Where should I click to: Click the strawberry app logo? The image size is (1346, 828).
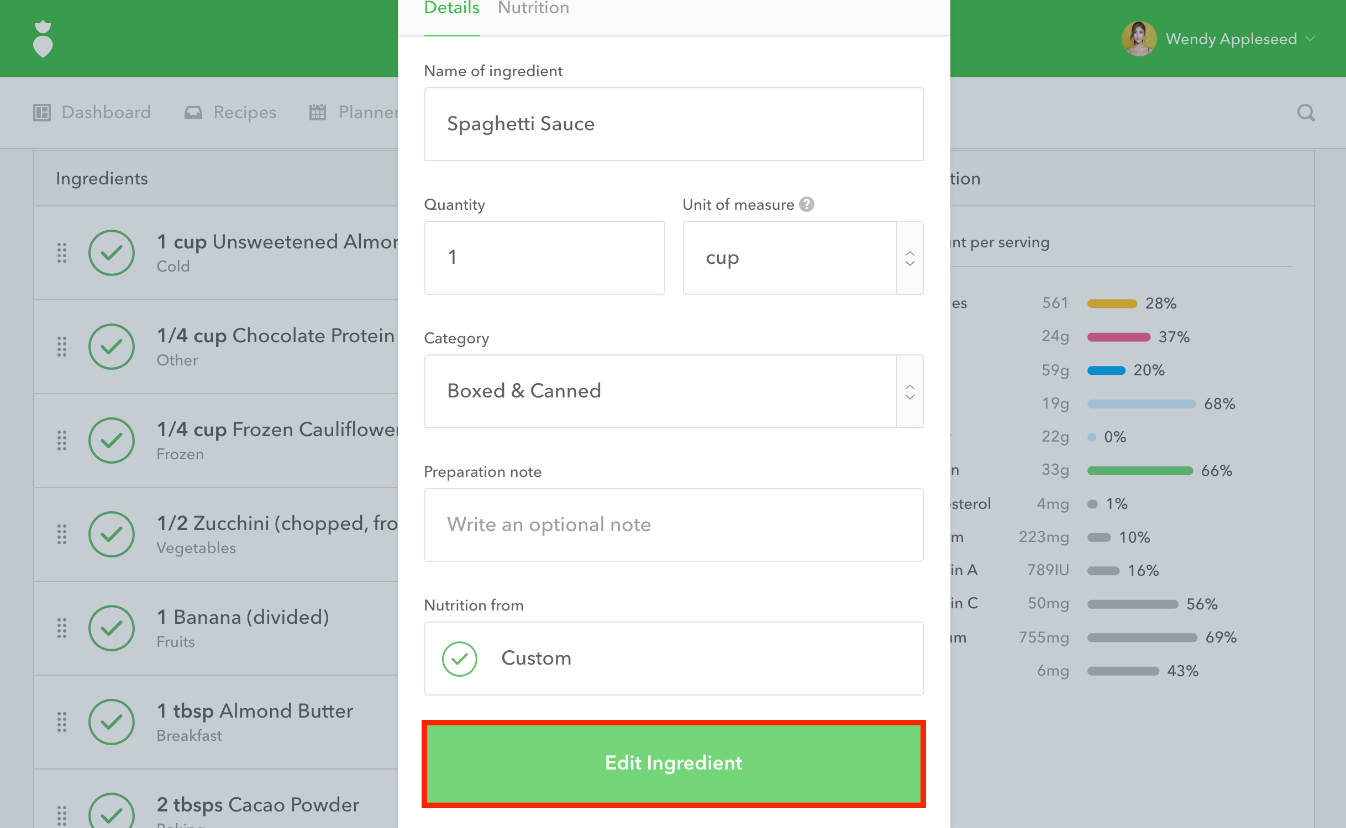[x=43, y=39]
